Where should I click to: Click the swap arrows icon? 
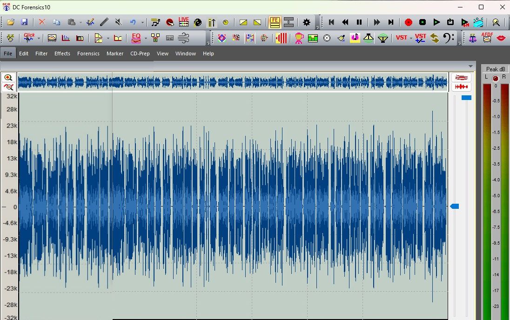(x=435, y=38)
